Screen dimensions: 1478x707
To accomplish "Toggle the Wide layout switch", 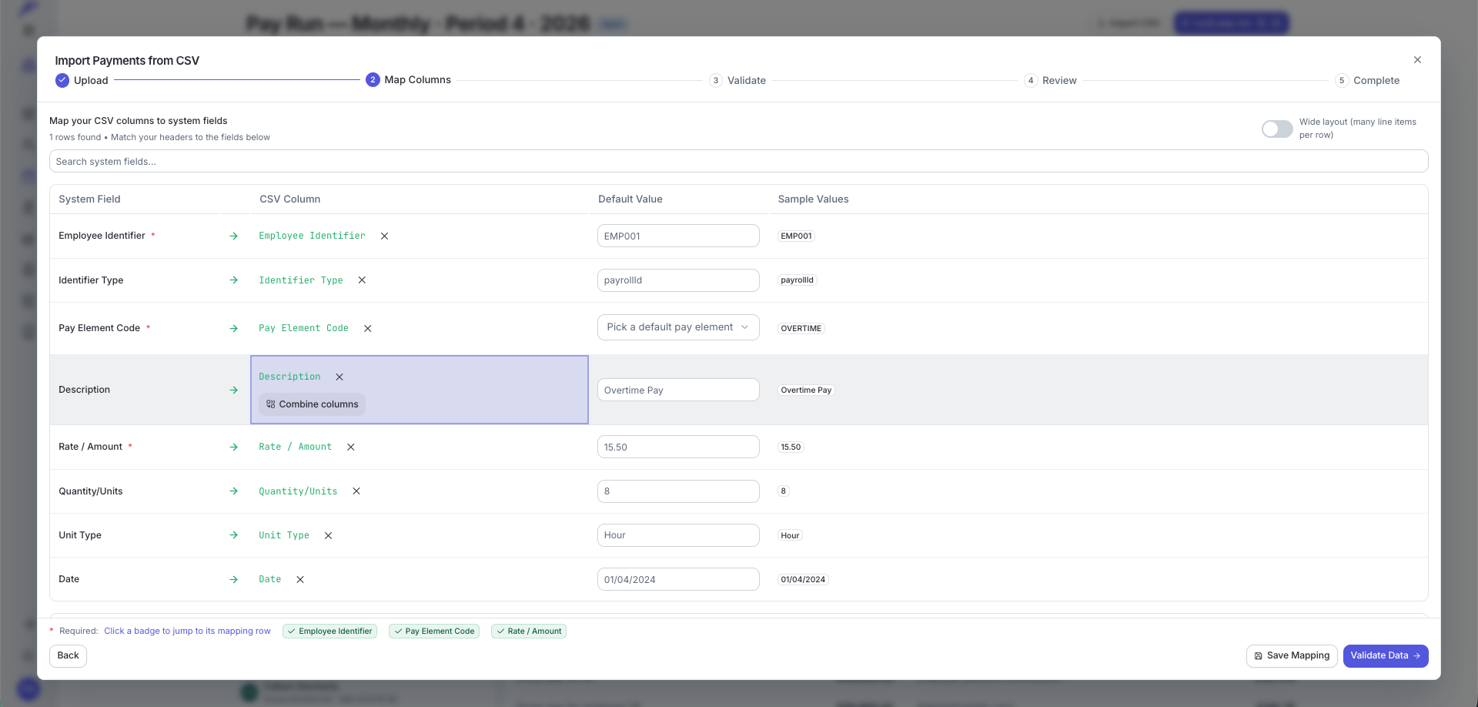I will click(1277, 129).
